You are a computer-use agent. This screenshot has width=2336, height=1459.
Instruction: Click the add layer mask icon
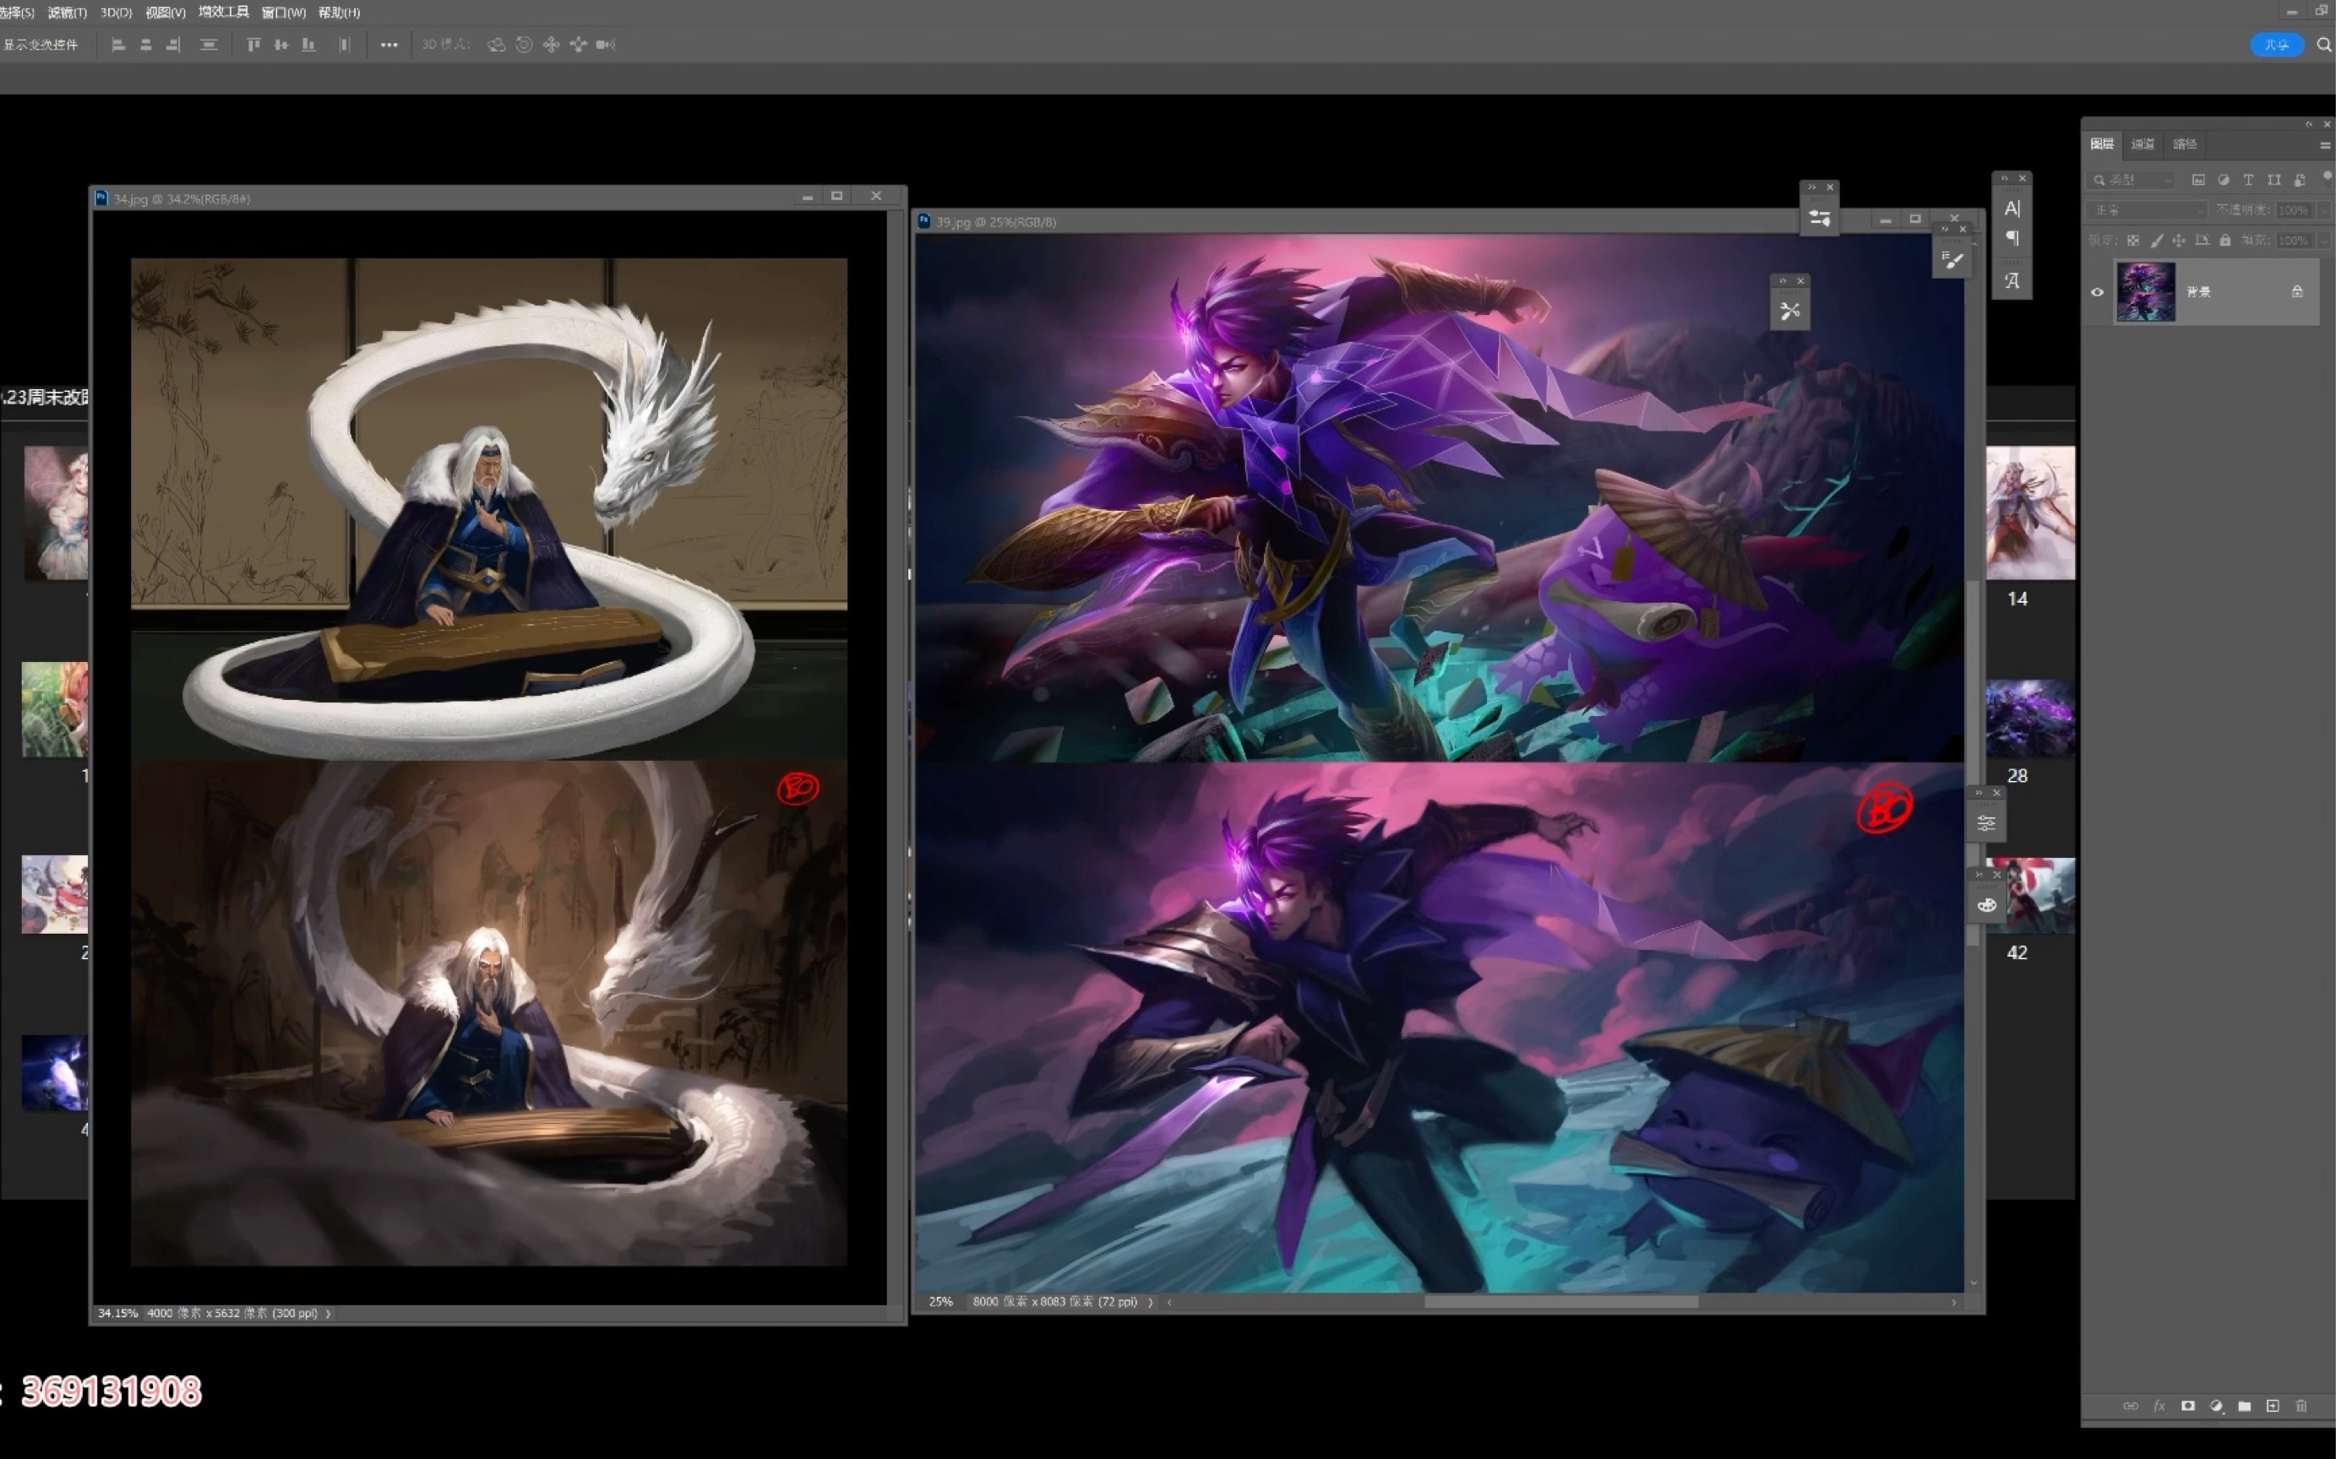[x=2188, y=1406]
